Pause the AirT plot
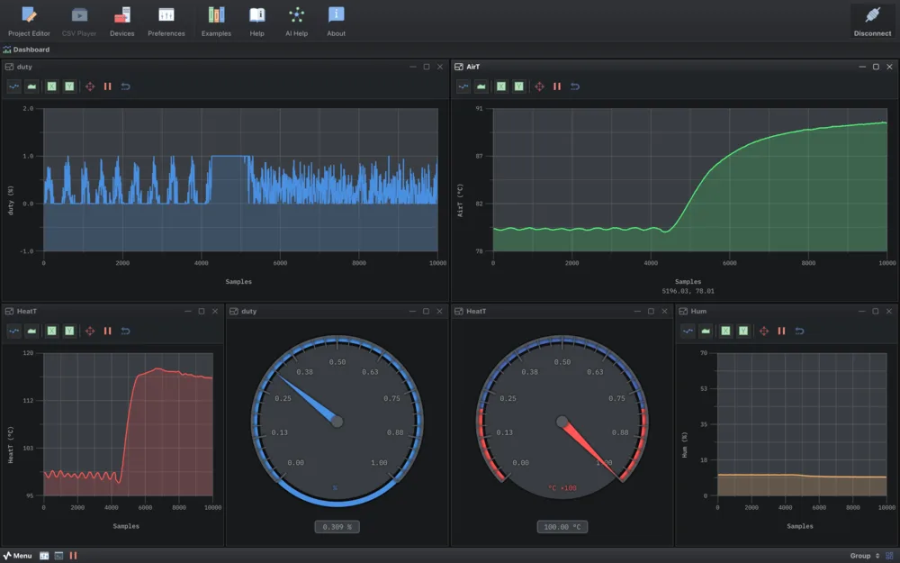This screenshot has width=900, height=563. tap(557, 86)
